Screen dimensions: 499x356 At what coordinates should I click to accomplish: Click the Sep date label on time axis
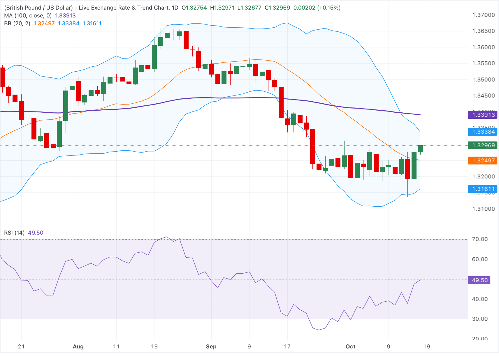211,346
